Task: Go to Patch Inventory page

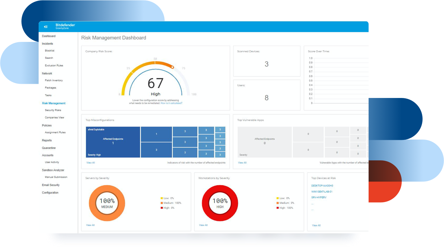Action: click(x=54, y=80)
